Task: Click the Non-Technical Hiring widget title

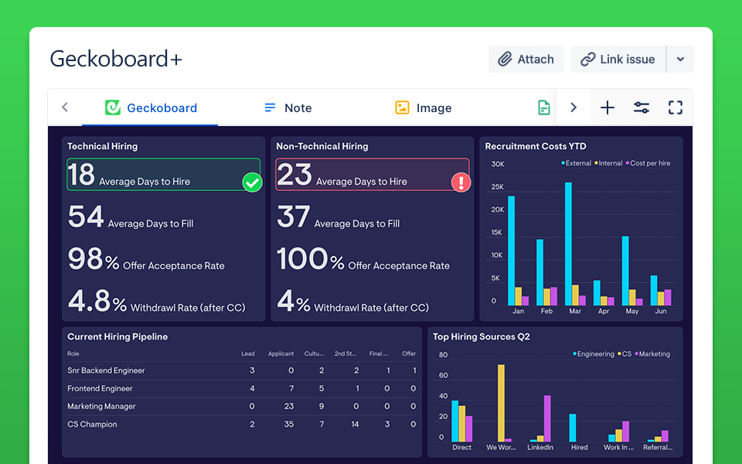Action: coord(322,146)
